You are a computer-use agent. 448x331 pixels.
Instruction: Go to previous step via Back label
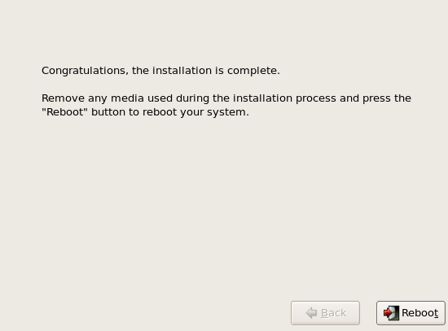point(333,313)
